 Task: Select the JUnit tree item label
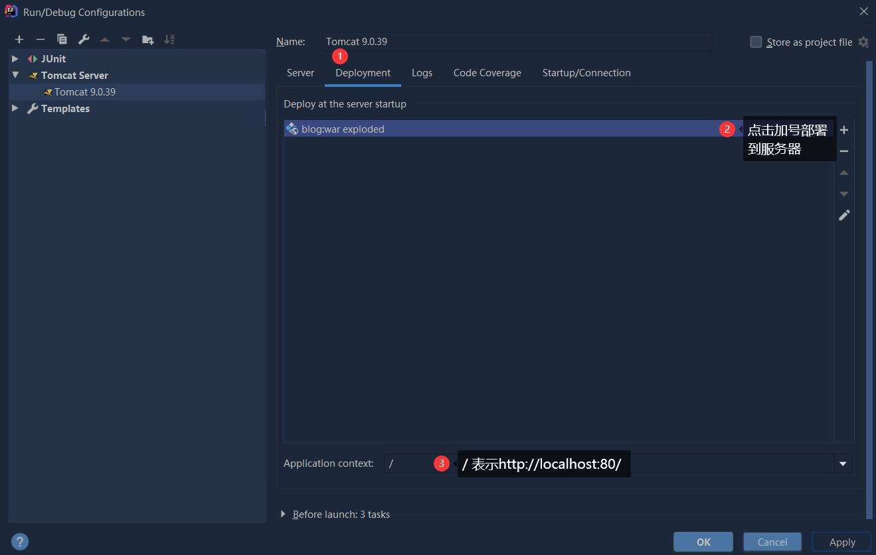pyautogui.click(x=53, y=58)
